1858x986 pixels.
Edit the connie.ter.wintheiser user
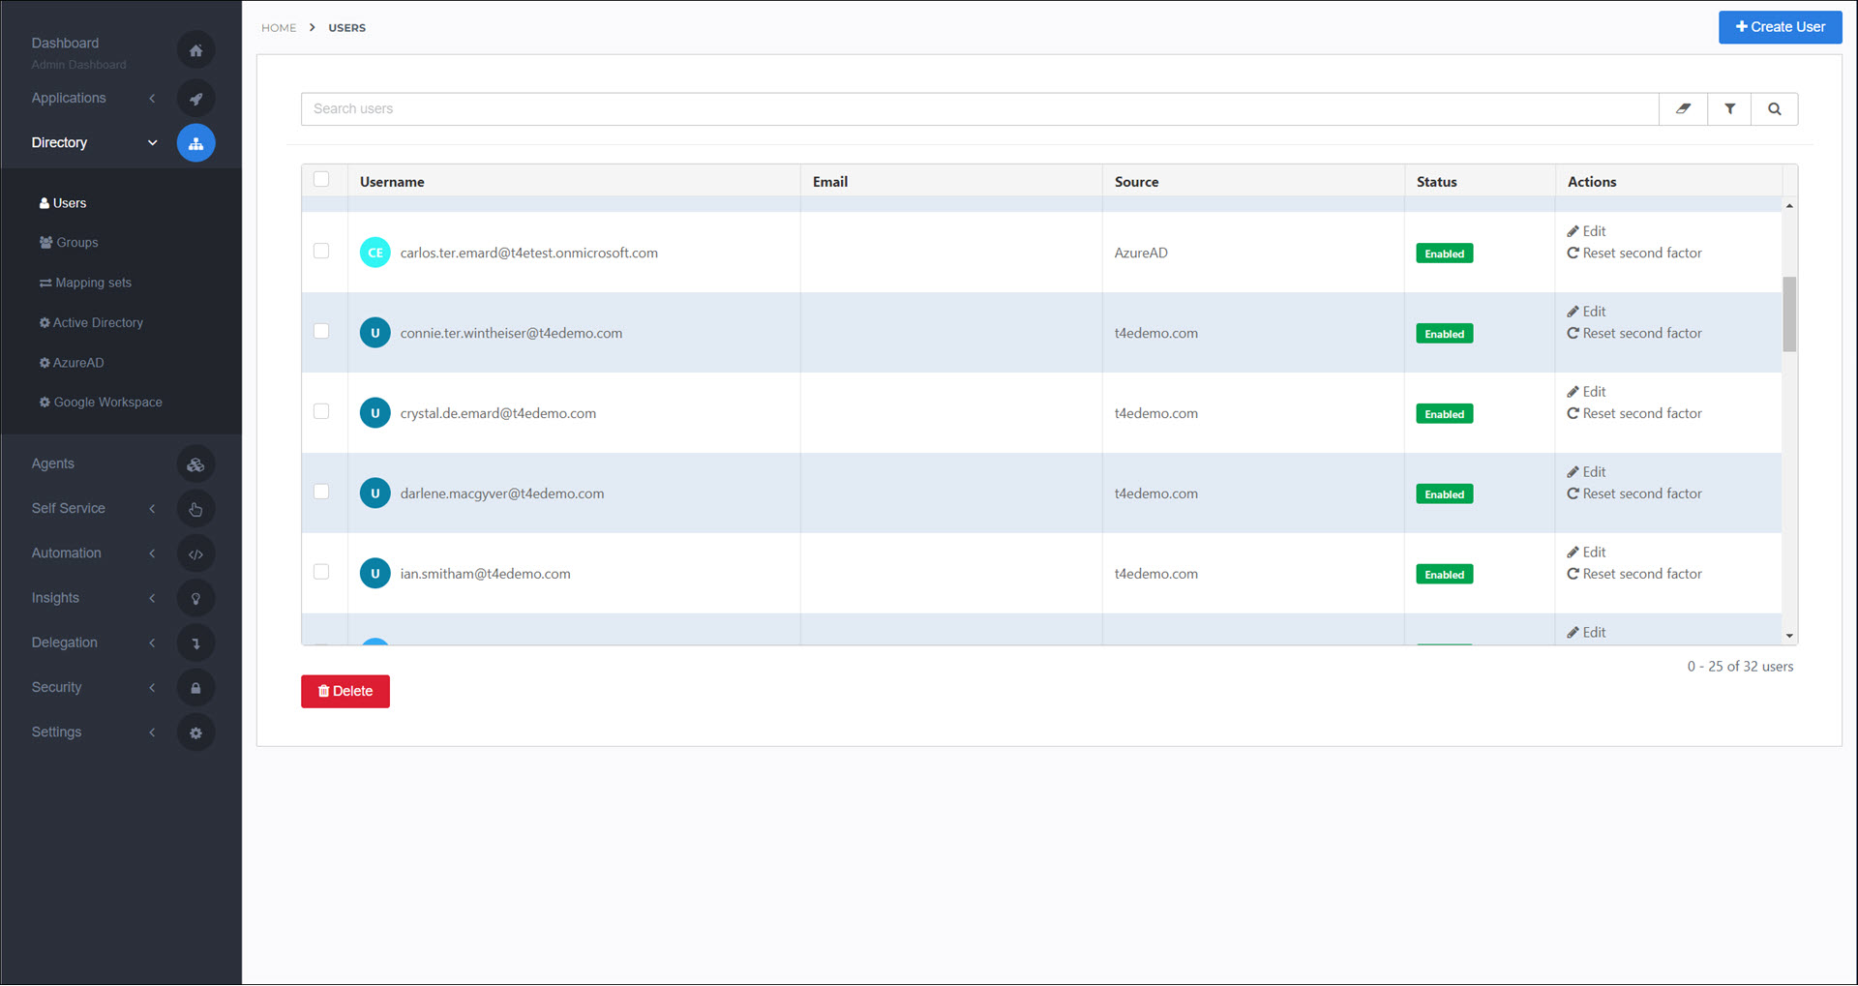tap(1586, 312)
